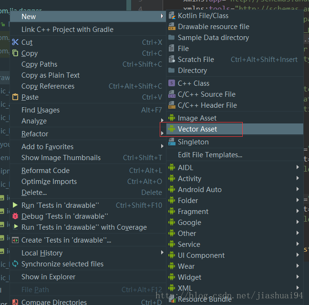Click the Kotlin File/Class icon
This screenshot has height=305, width=309.
tap(172, 16)
